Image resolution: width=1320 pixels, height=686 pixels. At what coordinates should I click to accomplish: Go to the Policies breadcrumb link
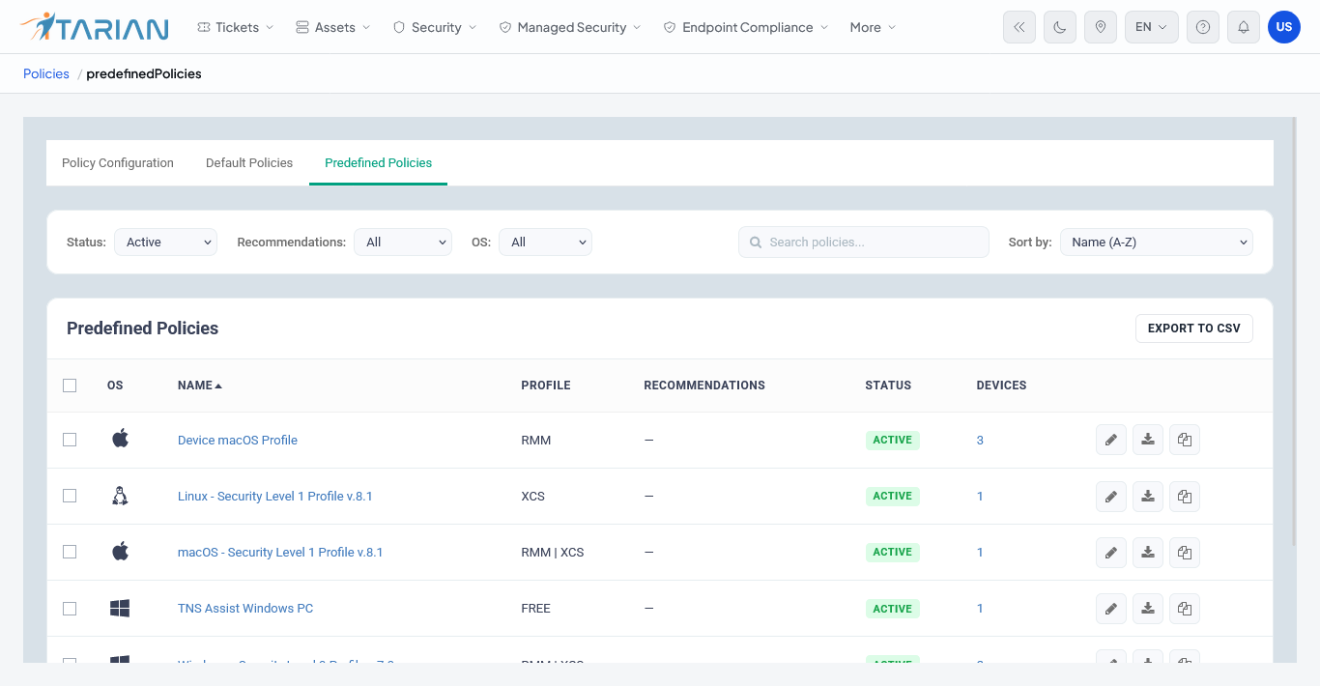point(46,73)
